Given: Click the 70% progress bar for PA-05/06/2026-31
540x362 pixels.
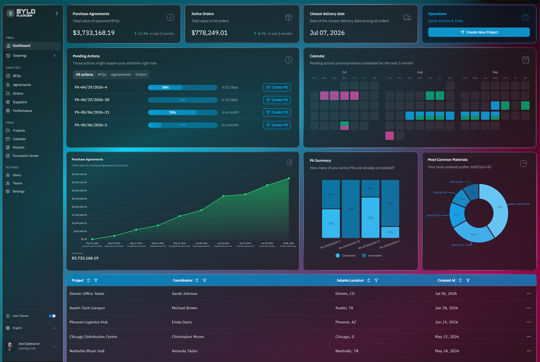Looking at the screenshot, I should 183,112.
